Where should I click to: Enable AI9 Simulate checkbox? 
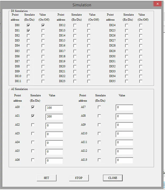click(x=99, y=125)
